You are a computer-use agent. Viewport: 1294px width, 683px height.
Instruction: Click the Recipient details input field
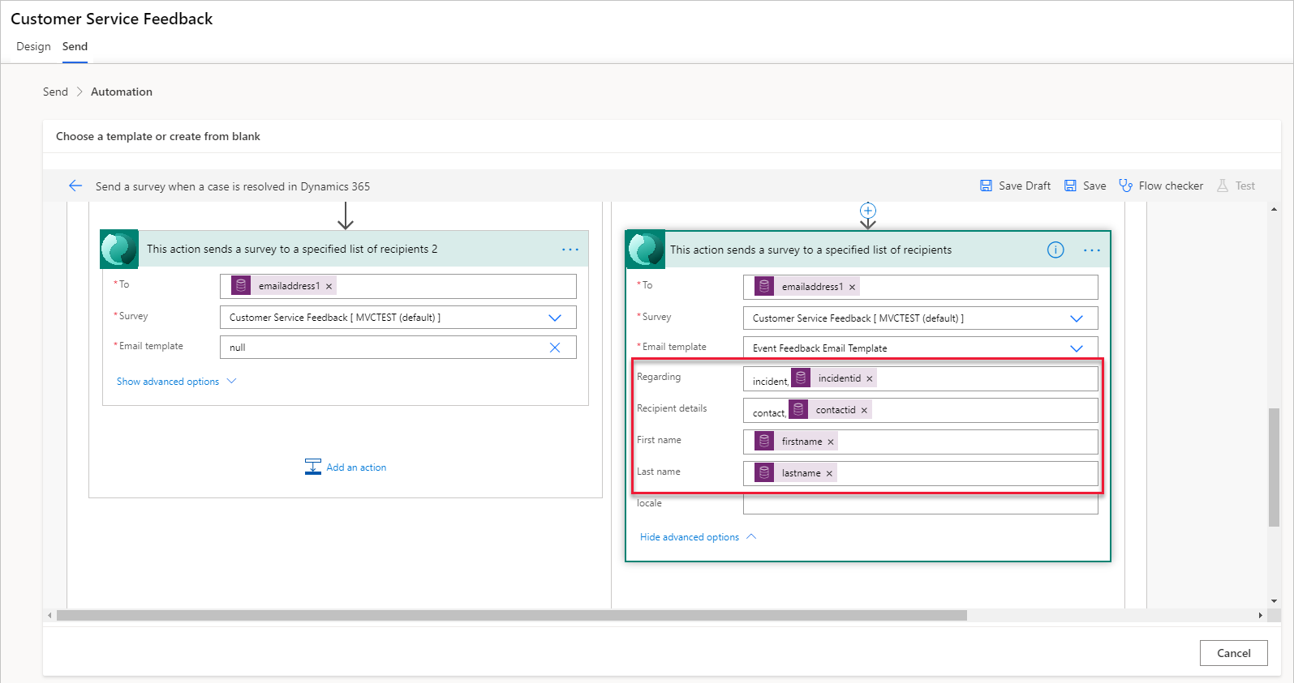tap(920, 410)
